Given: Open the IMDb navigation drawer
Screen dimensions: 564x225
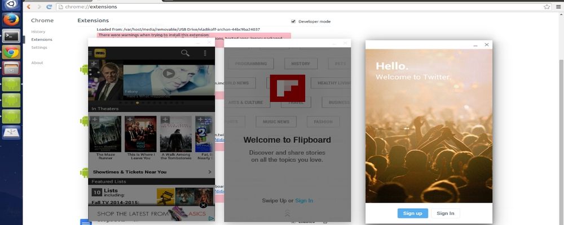Looking at the screenshot, I should (90, 53).
